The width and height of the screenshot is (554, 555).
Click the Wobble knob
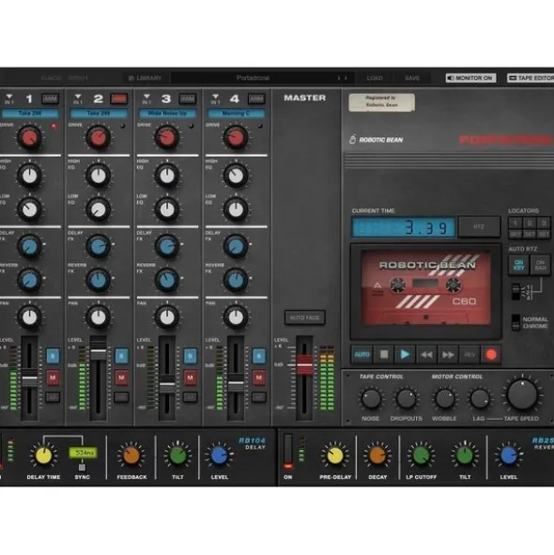tap(445, 399)
